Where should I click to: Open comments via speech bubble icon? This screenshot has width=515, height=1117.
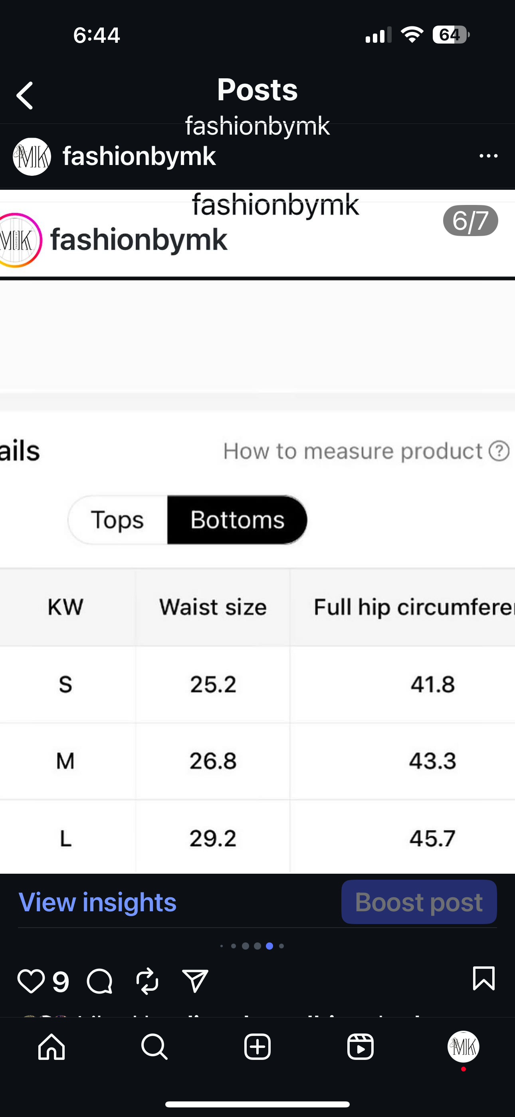99,981
